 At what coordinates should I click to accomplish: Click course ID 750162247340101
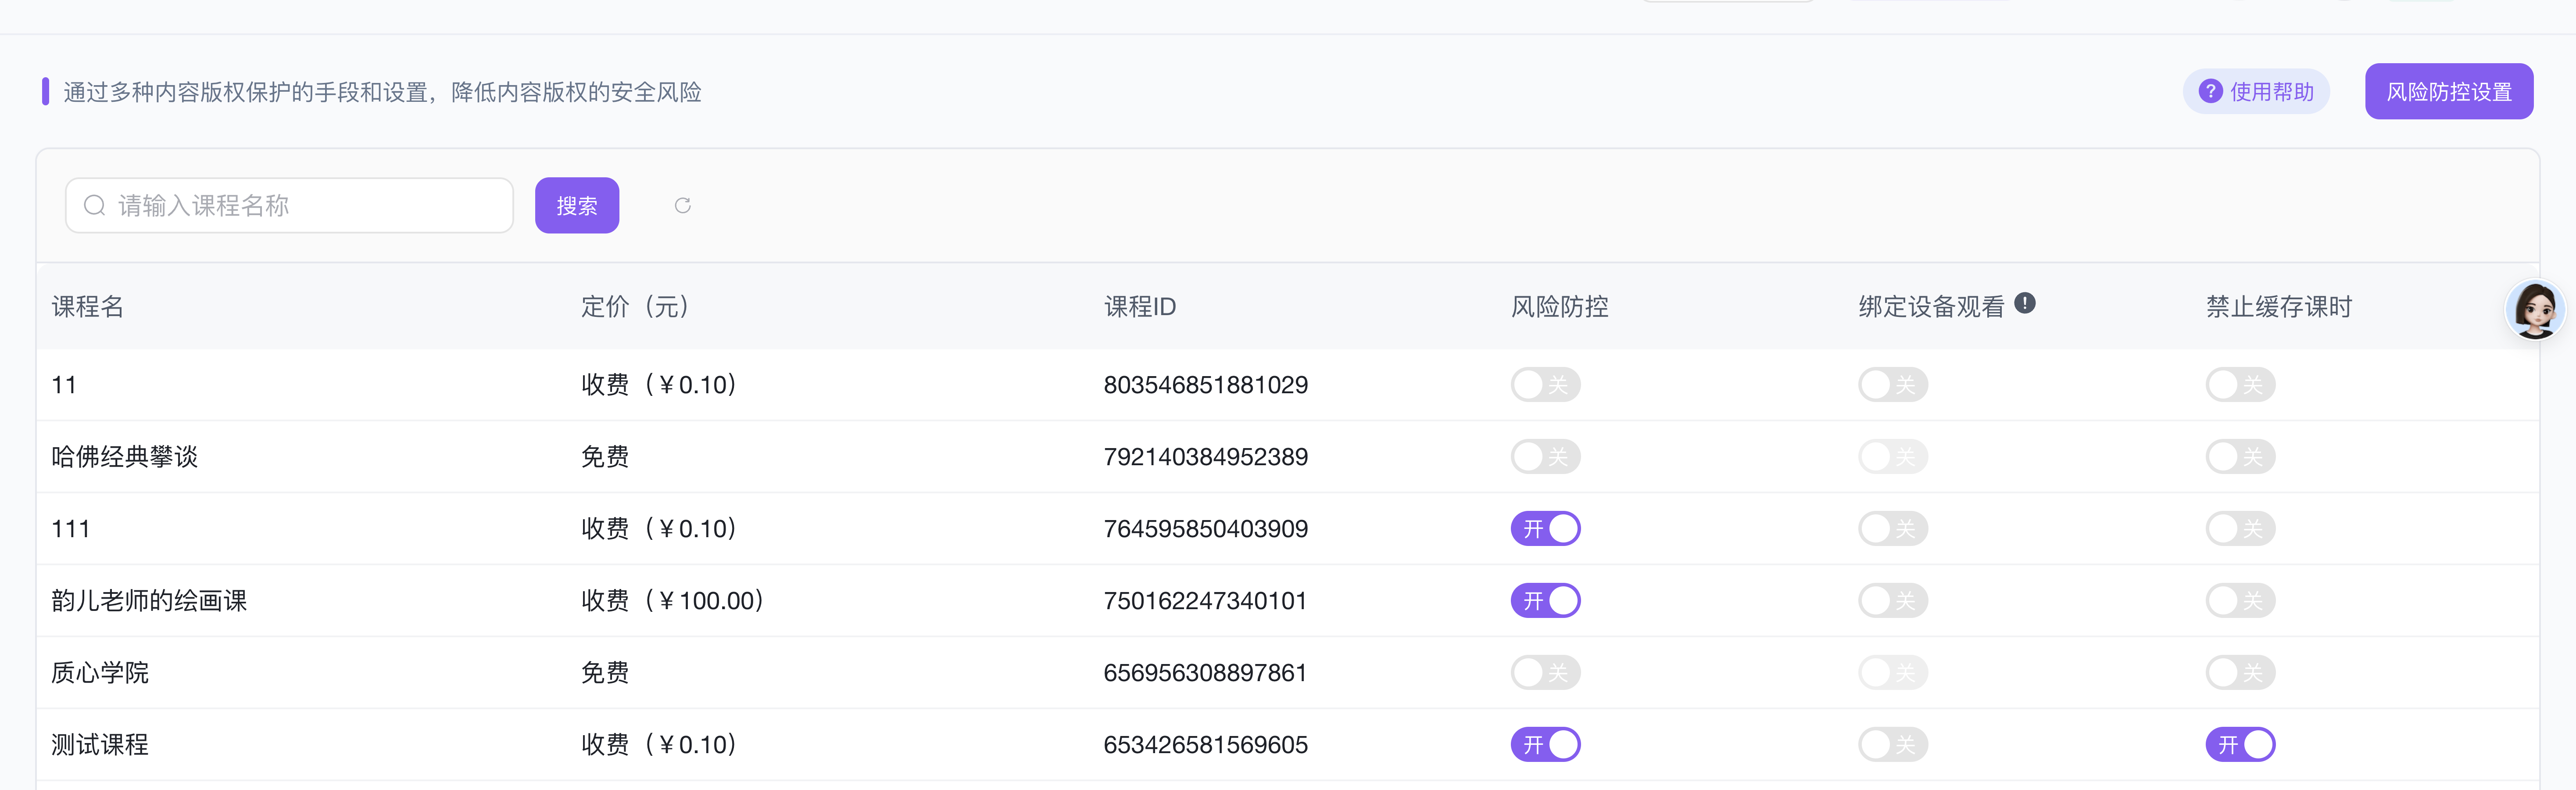1205,601
